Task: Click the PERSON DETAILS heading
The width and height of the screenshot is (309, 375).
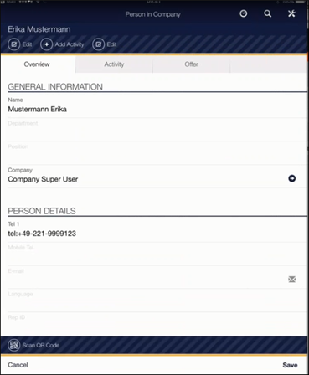Action: [42, 211]
